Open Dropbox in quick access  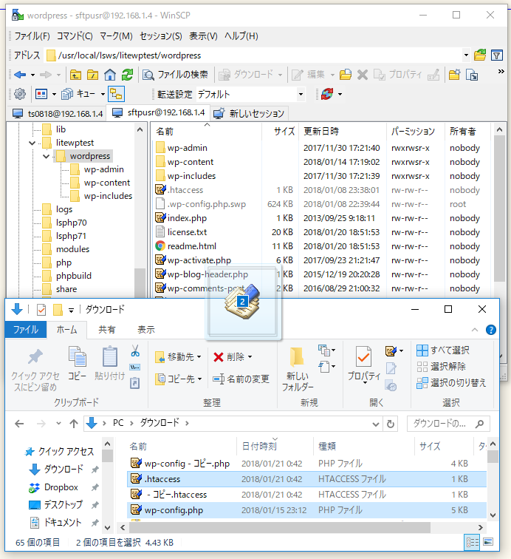(x=61, y=487)
